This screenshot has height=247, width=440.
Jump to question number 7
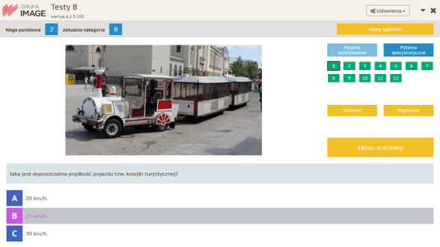(x=427, y=66)
